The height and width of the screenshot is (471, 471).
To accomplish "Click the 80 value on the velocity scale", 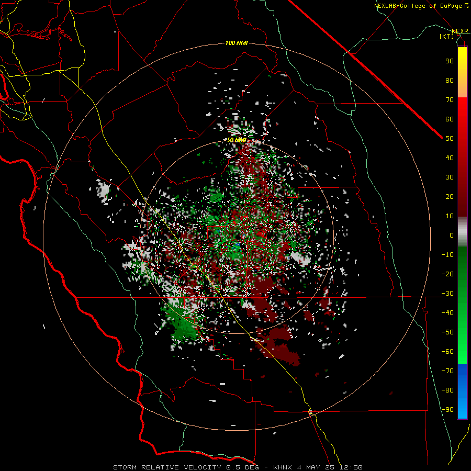I will point(450,80).
